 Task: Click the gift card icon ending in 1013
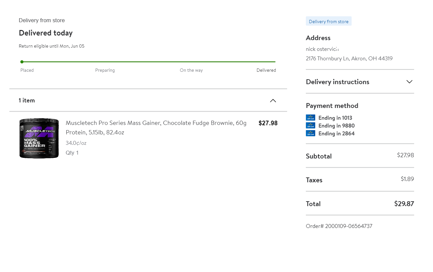310,118
